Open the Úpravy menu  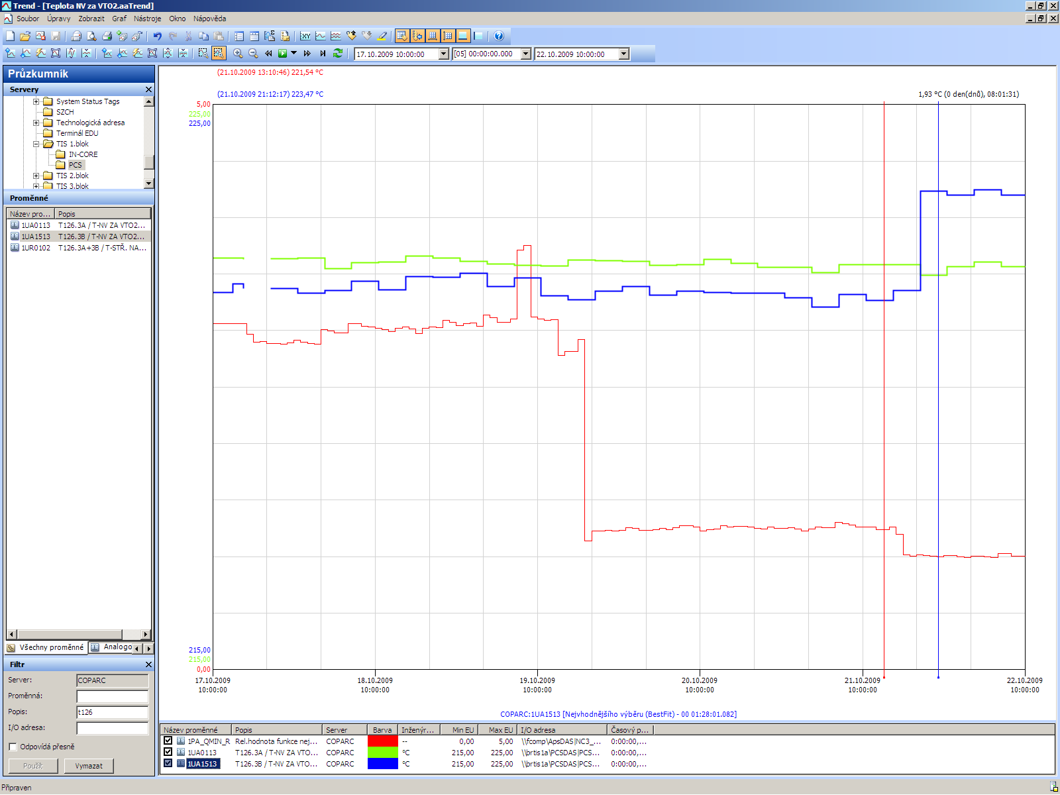coord(58,19)
